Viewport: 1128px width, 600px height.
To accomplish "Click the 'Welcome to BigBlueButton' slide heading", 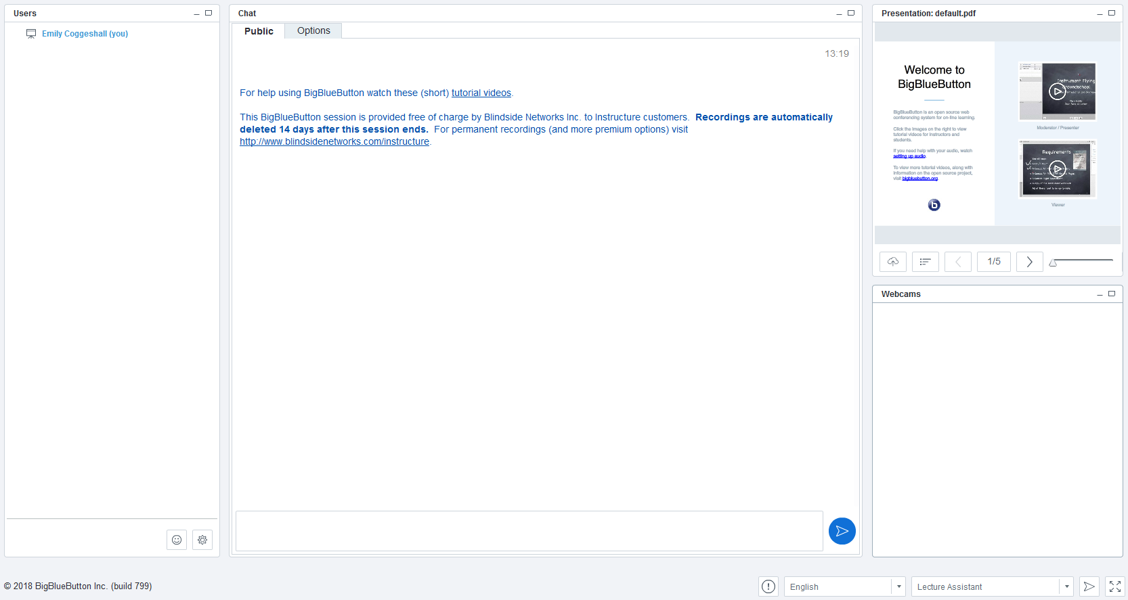I will (x=934, y=77).
